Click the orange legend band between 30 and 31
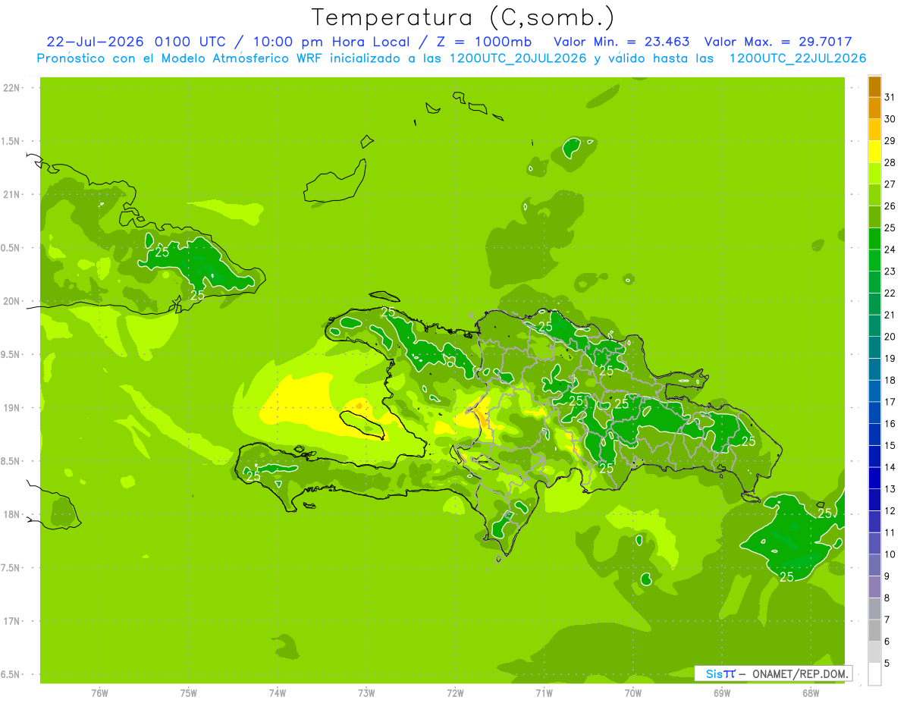The height and width of the screenshot is (703, 910). 874,108
